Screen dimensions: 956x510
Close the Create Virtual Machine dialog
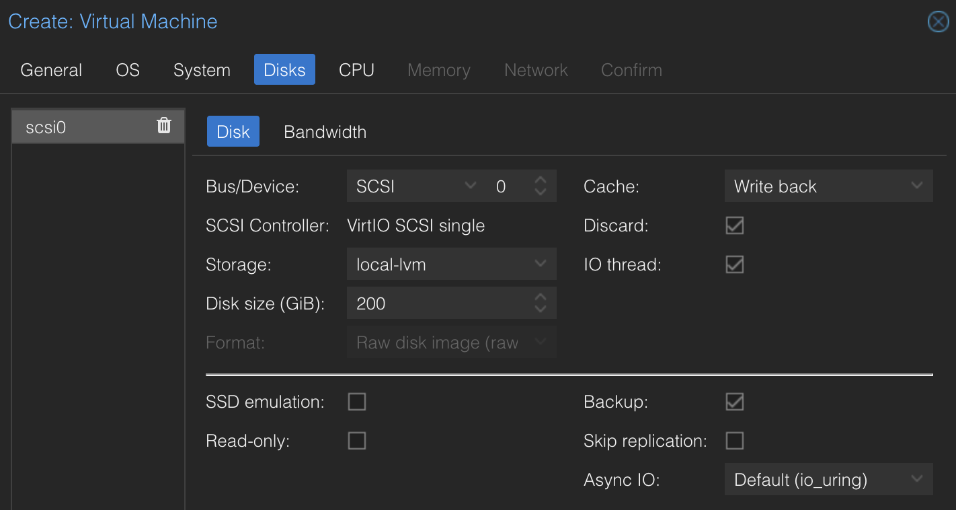938,22
